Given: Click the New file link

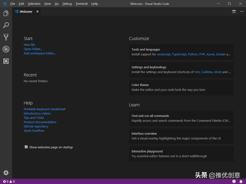Looking at the screenshot, I should point(29,45).
